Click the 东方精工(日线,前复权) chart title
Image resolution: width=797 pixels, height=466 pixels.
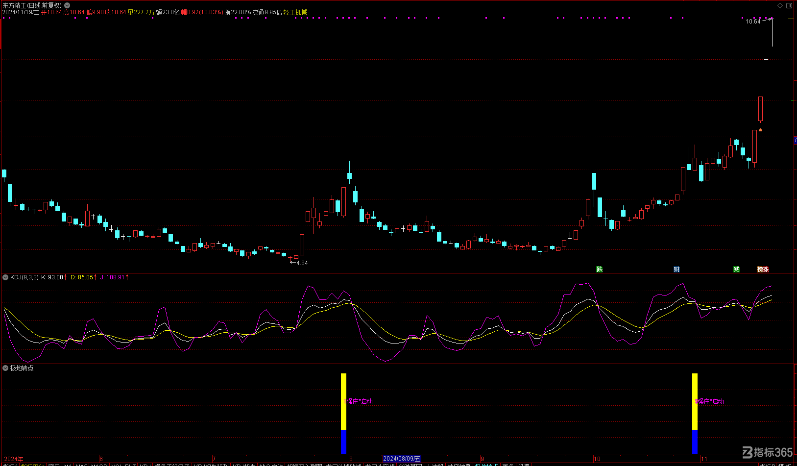pyautogui.click(x=32, y=5)
